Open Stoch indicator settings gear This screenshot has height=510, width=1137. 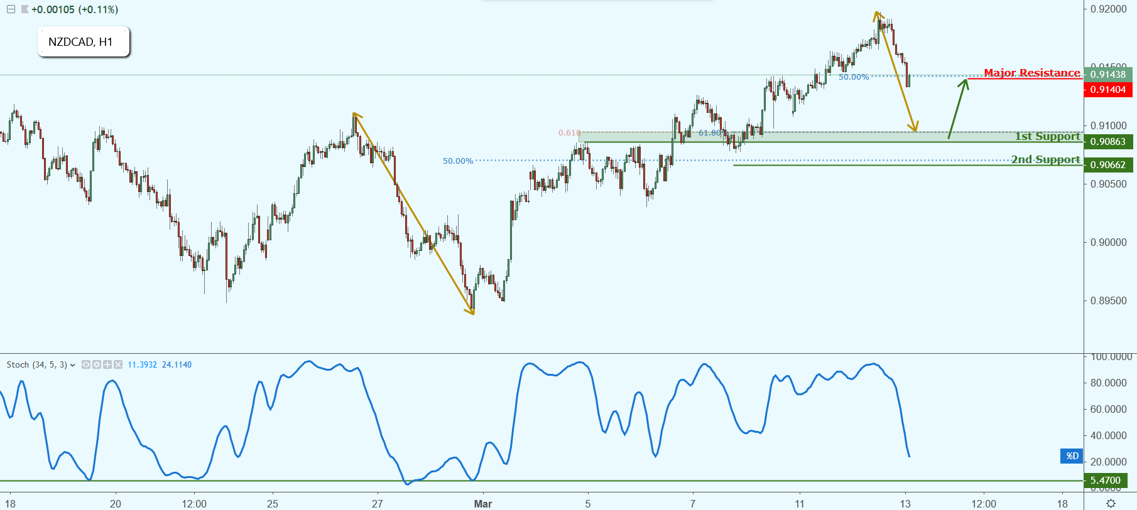tap(97, 364)
